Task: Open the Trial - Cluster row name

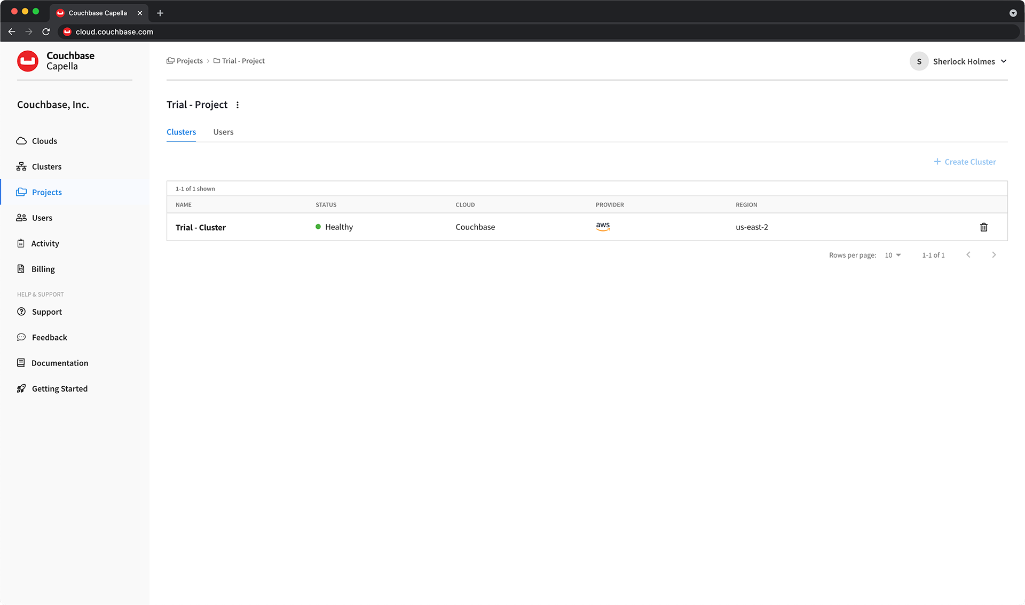Action: (201, 227)
